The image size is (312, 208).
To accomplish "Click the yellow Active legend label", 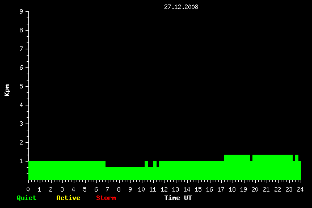I will pyautogui.click(x=68, y=198).
